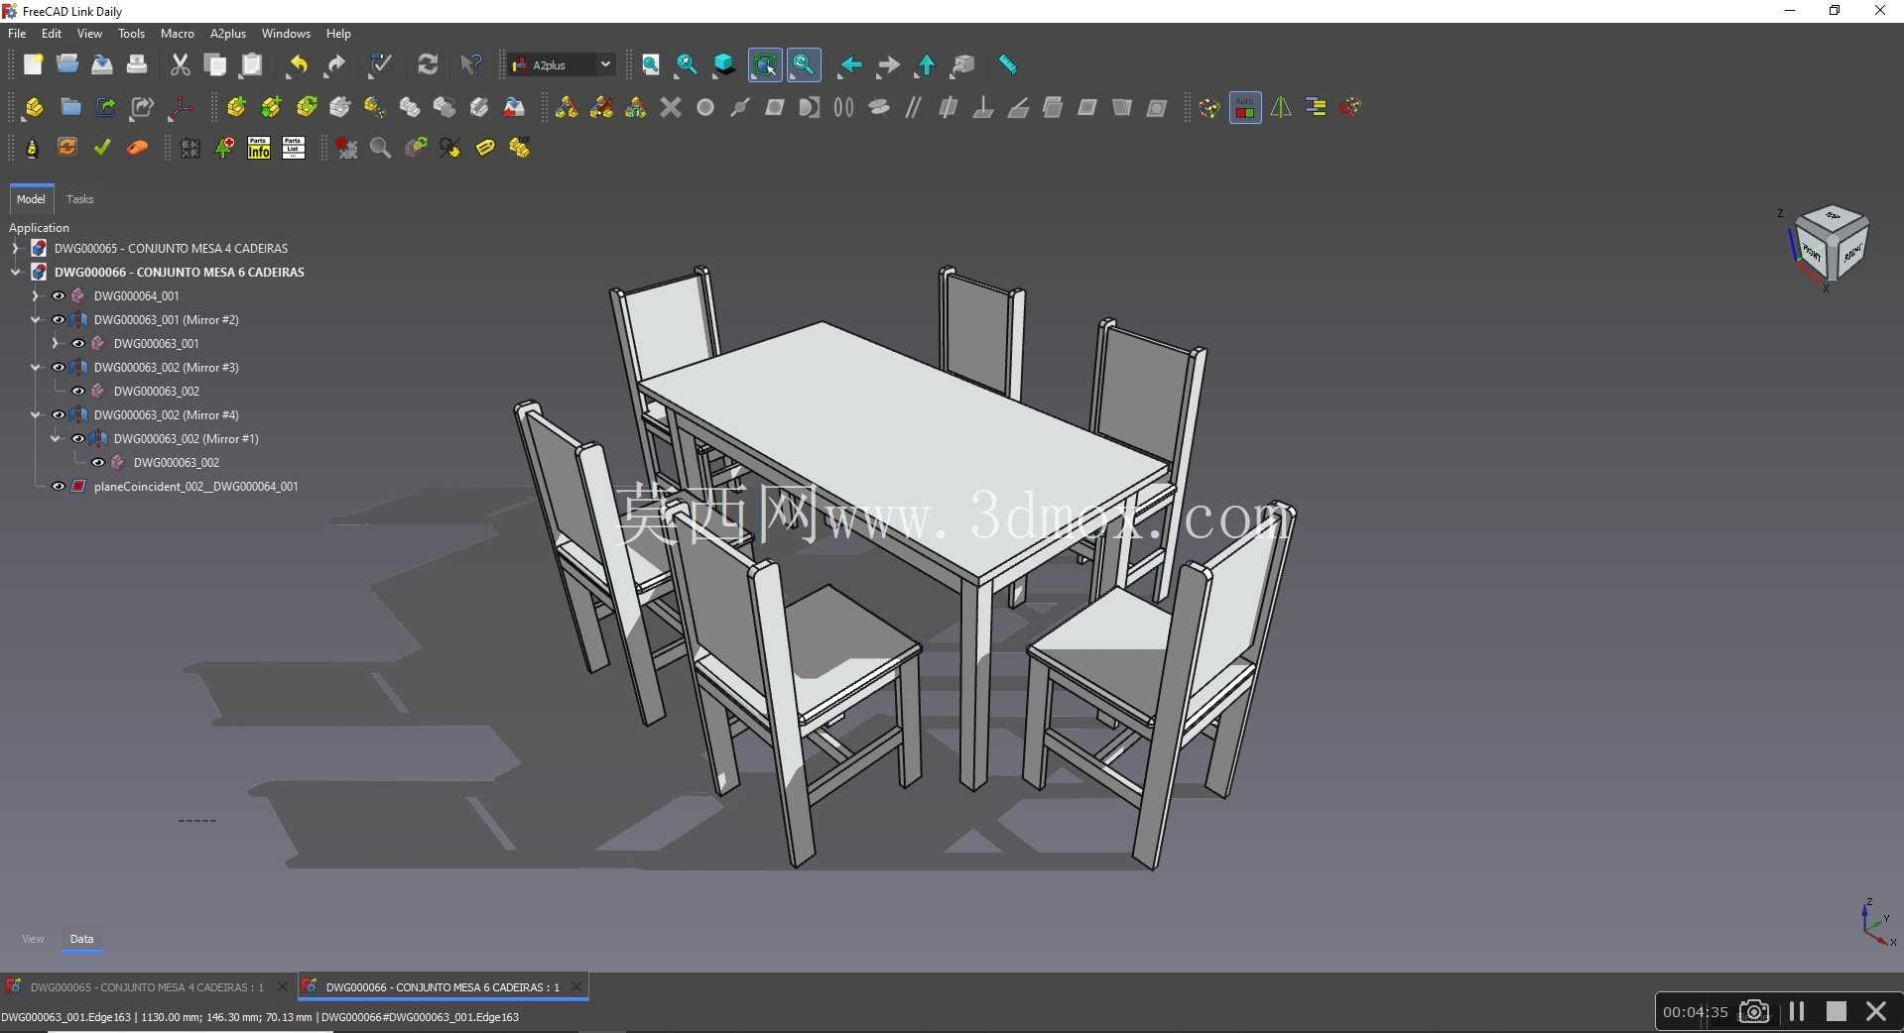Stop the screen recording

pos(1837,1011)
